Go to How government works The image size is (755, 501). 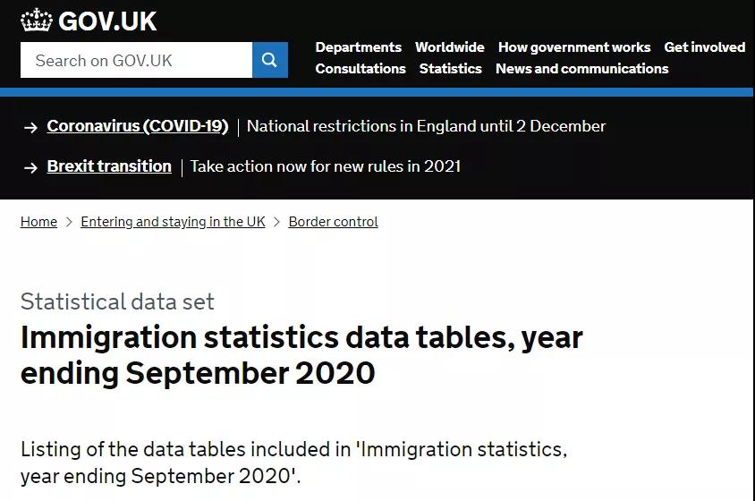[574, 47]
